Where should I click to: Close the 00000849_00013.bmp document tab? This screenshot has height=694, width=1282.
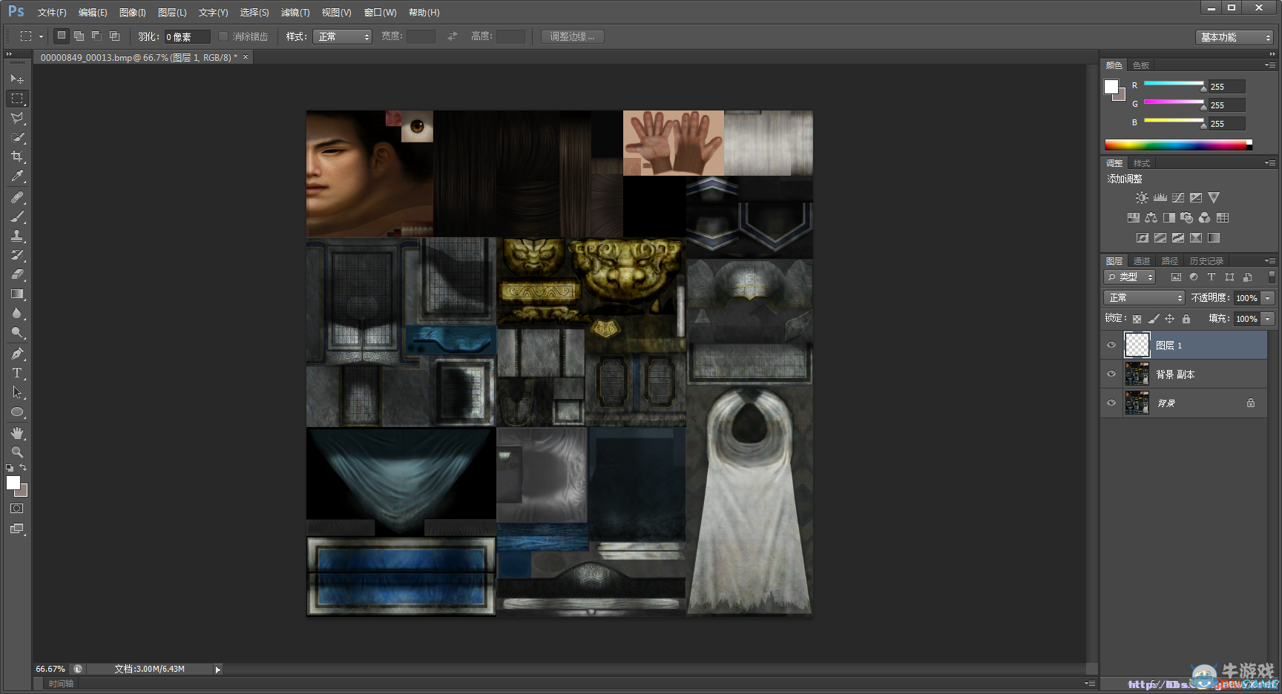pyautogui.click(x=246, y=57)
